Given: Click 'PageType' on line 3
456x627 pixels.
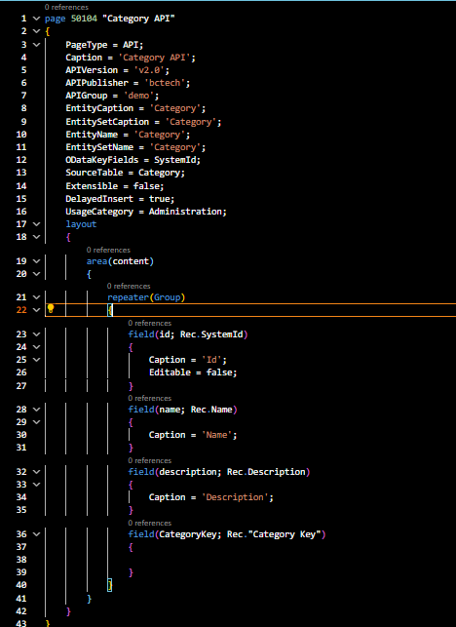Looking at the screenshot, I should 87,45.
